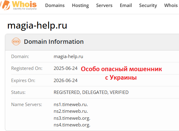Open the Hosting menu
Image resolution: width=179 pixels, height=131 pixels.
[x=81, y=5]
